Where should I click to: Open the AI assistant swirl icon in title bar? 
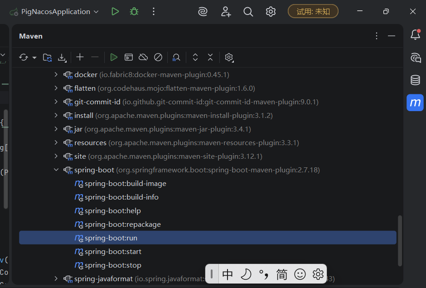(x=203, y=12)
